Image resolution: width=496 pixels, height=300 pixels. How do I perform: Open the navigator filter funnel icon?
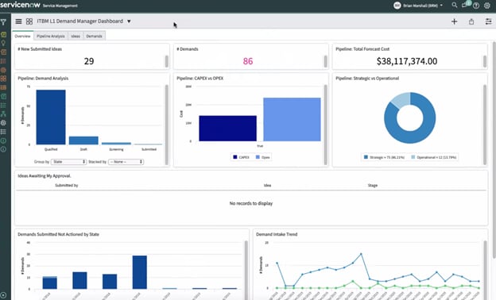tap(3, 21)
